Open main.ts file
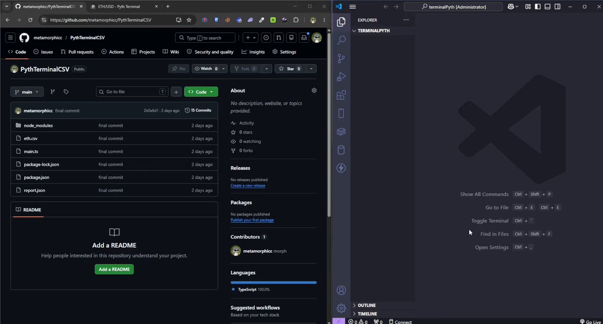 pyautogui.click(x=31, y=152)
